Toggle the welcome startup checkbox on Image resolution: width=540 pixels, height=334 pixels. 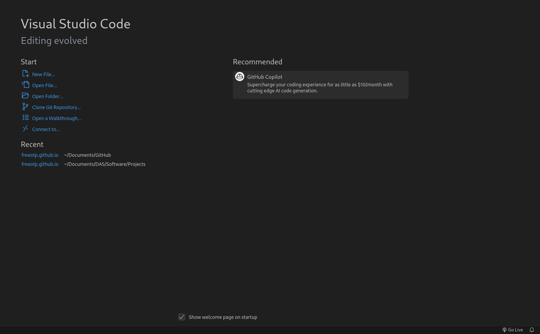(x=182, y=317)
